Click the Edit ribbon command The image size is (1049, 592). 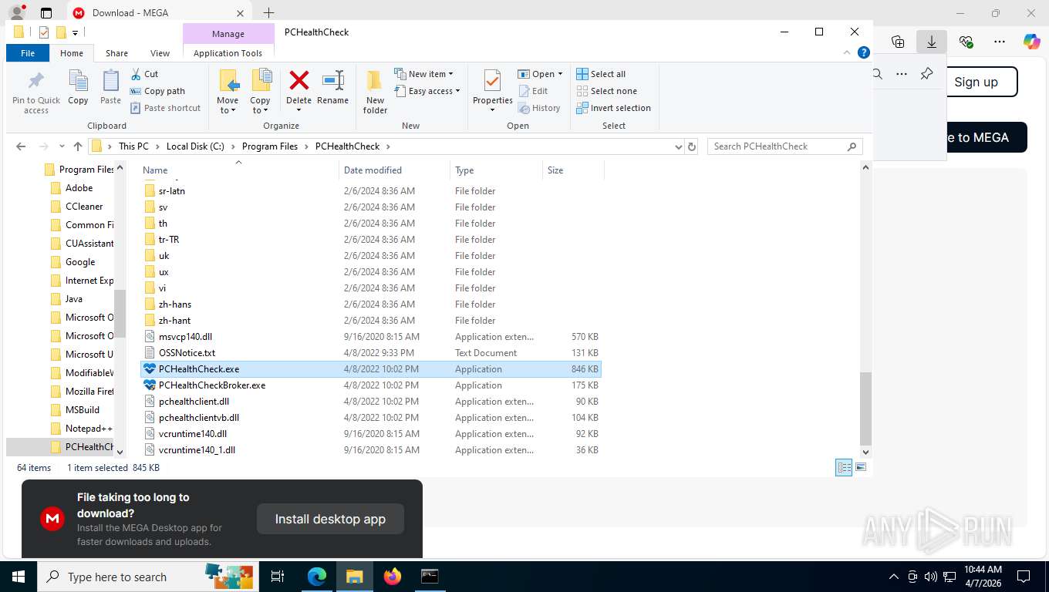pyautogui.click(x=533, y=91)
